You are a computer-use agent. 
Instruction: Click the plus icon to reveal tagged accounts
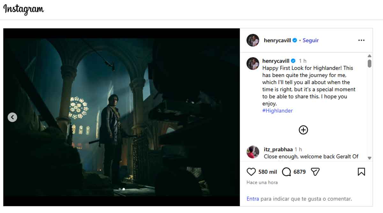(303, 130)
